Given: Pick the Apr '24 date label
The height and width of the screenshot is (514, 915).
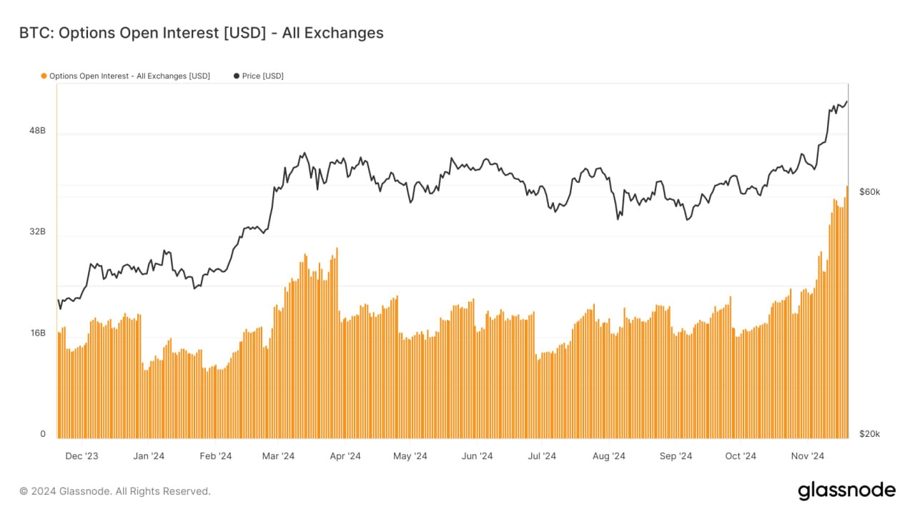Looking at the screenshot, I should click(345, 456).
